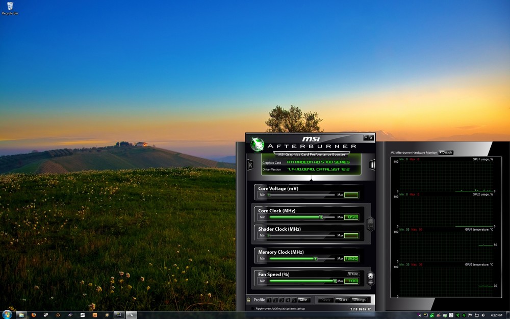Detach the Hardware Monitor window
Viewport: 510px width, 319px height.
click(x=446, y=152)
